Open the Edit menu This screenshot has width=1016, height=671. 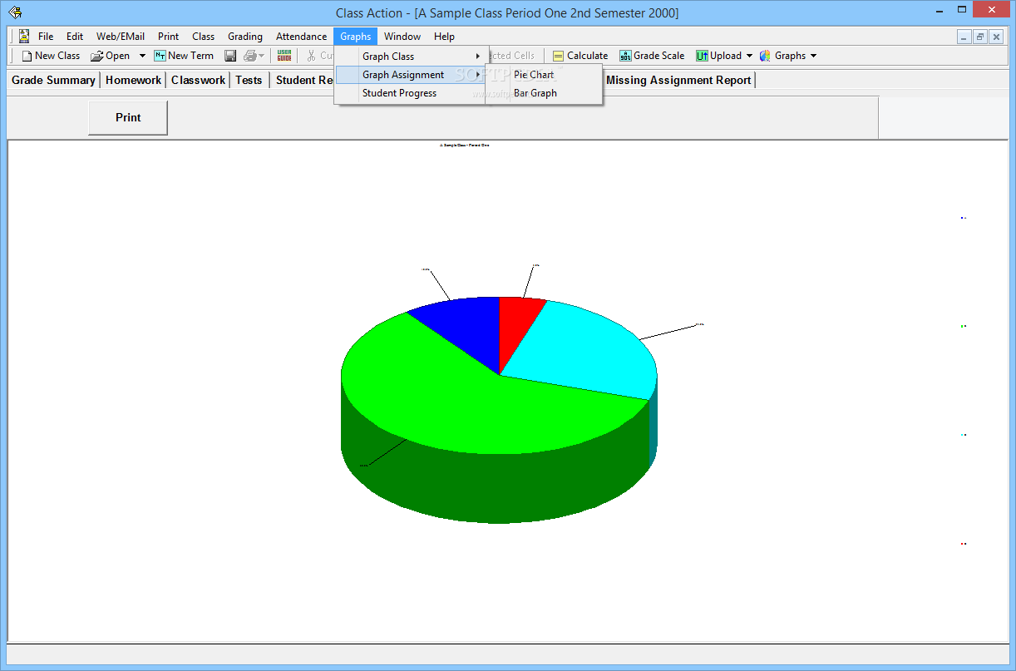click(x=75, y=37)
